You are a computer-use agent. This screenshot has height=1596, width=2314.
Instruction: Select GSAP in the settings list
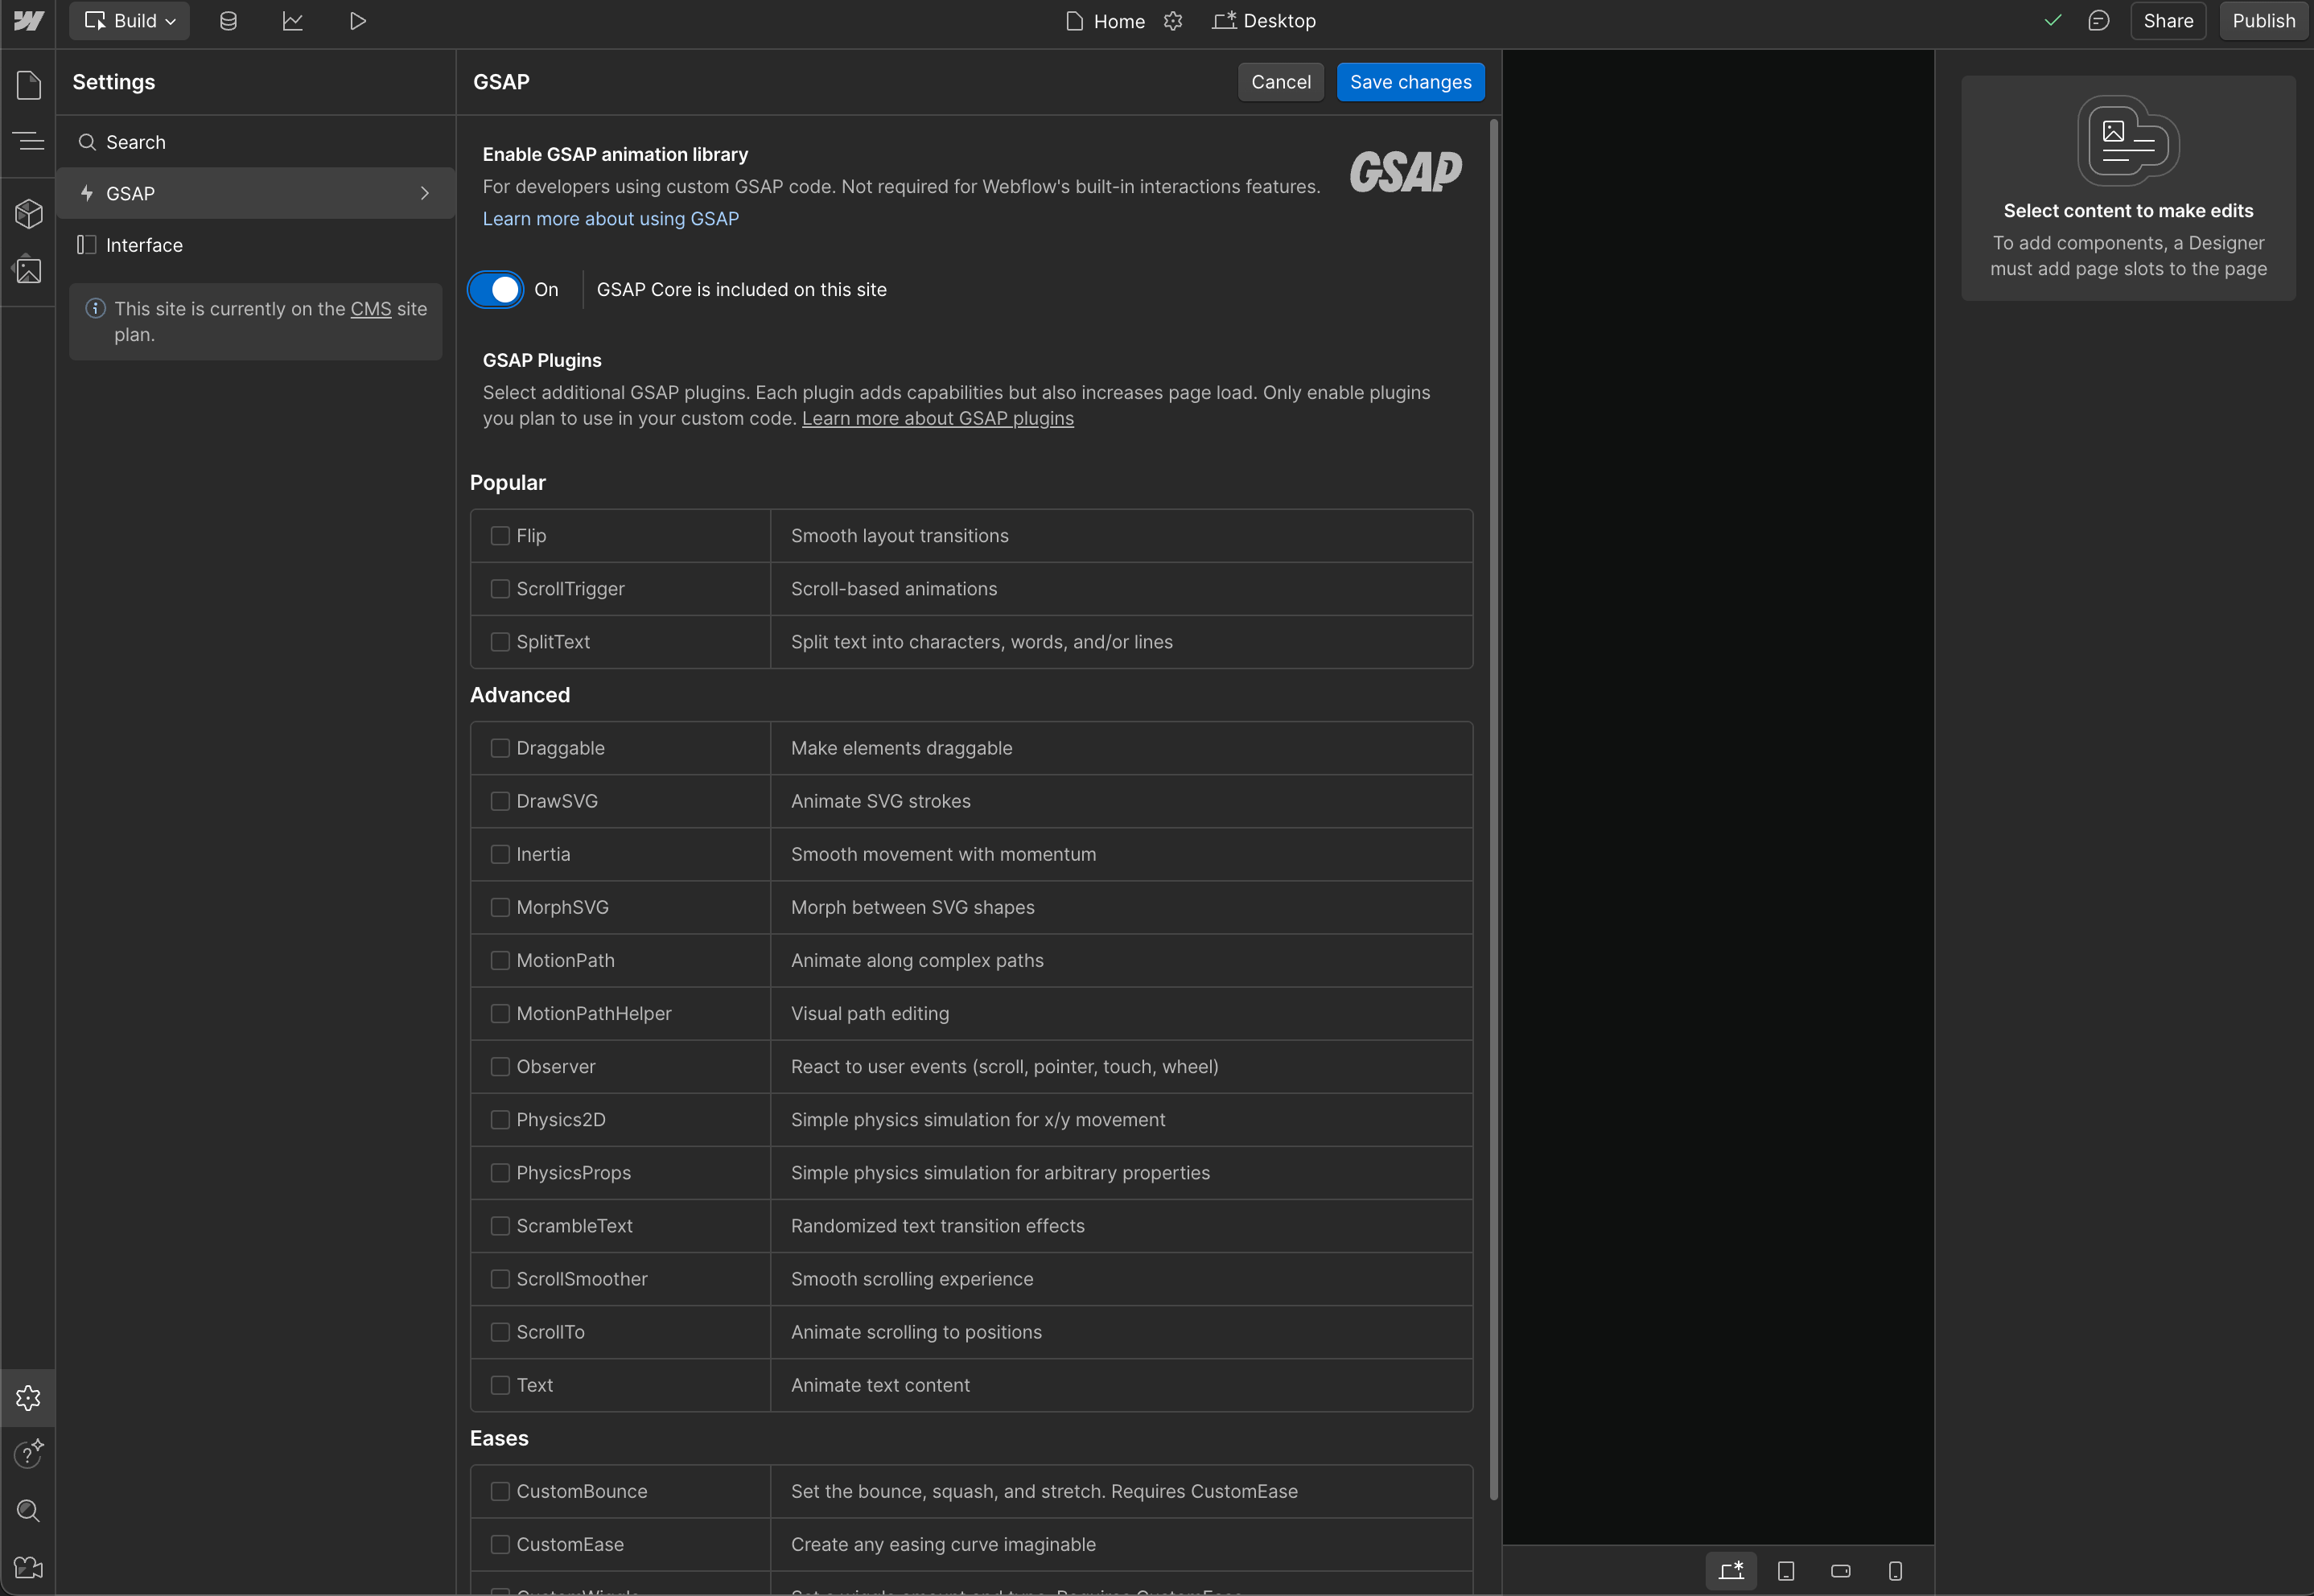[256, 193]
